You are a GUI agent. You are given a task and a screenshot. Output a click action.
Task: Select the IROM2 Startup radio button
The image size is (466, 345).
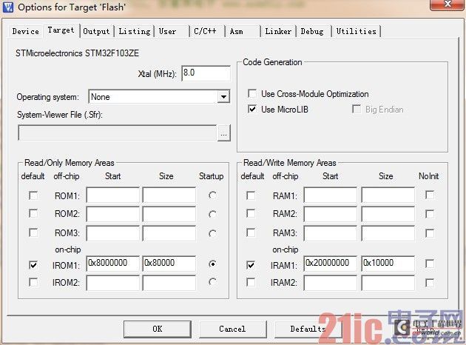[x=212, y=281]
